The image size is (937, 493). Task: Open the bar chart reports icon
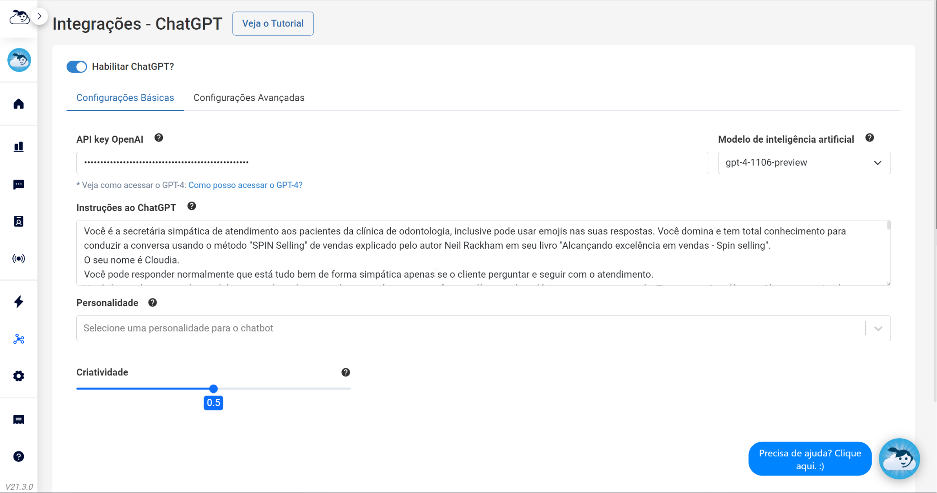click(19, 147)
